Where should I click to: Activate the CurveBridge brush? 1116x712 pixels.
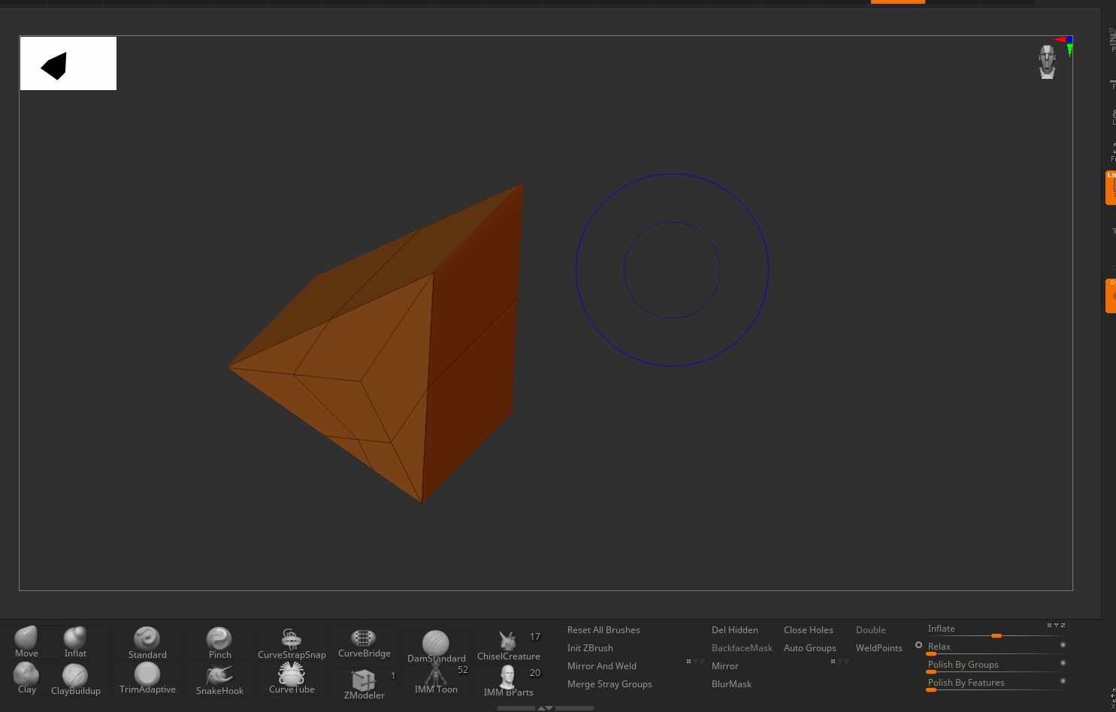click(x=364, y=642)
